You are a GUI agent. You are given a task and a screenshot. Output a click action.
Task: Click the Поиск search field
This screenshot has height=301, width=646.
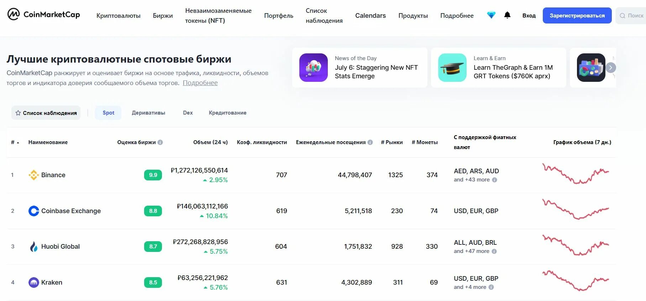pyautogui.click(x=631, y=16)
